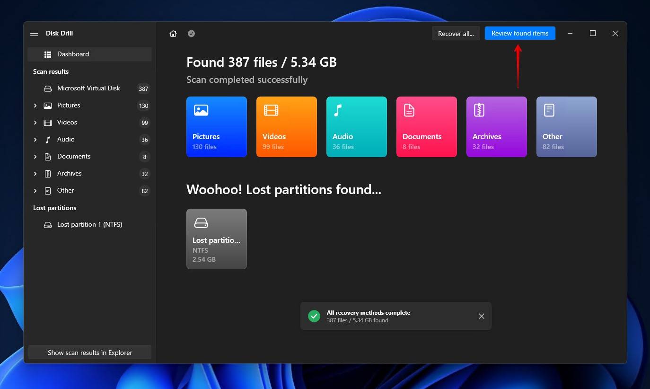Dismiss the recovery complete notification
This screenshot has width=650, height=389.
coord(482,316)
